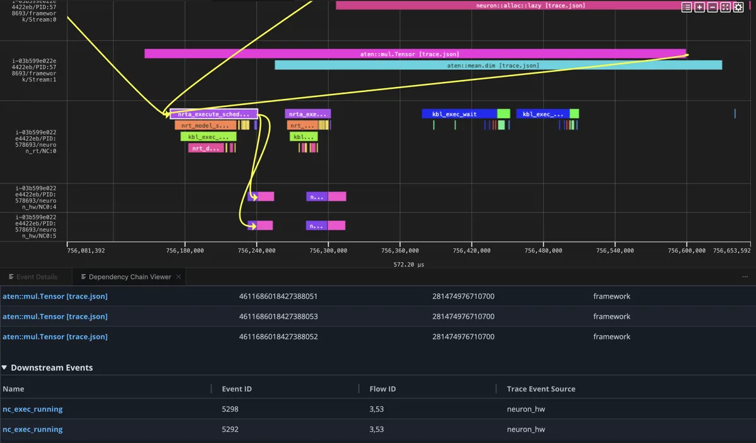Select the kbl_exec_wait blue event bar
Viewport: 756px width, 443px height.
coord(459,114)
